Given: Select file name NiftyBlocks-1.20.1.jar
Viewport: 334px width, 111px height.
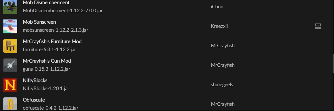Looking at the screenshot, I should (x=46, y=88).
